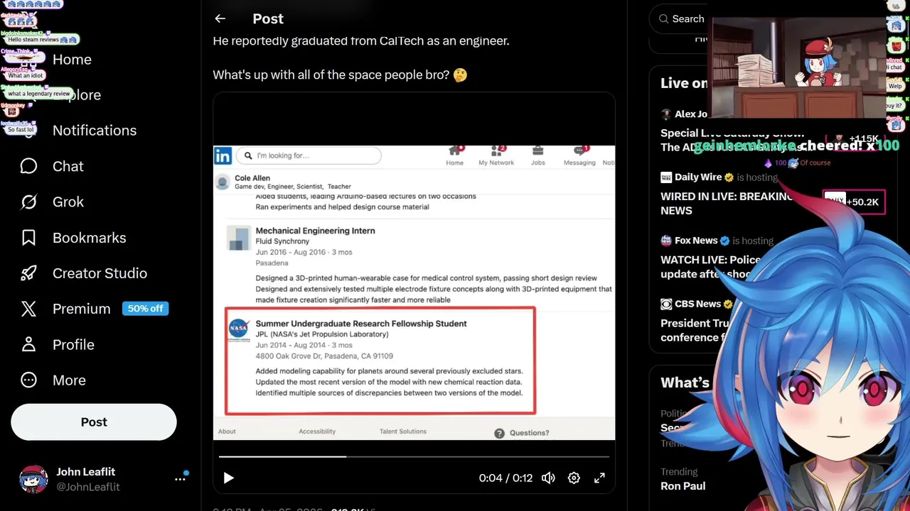
Task: Click the X Premium logo icon
Action: (x=28, y=309)
